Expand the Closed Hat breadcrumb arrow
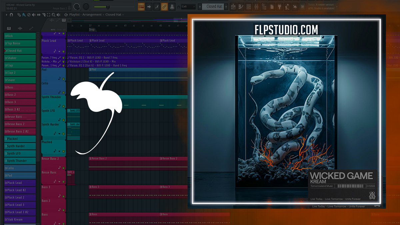Viewport: 400px width, 225px height. (123, 14)
